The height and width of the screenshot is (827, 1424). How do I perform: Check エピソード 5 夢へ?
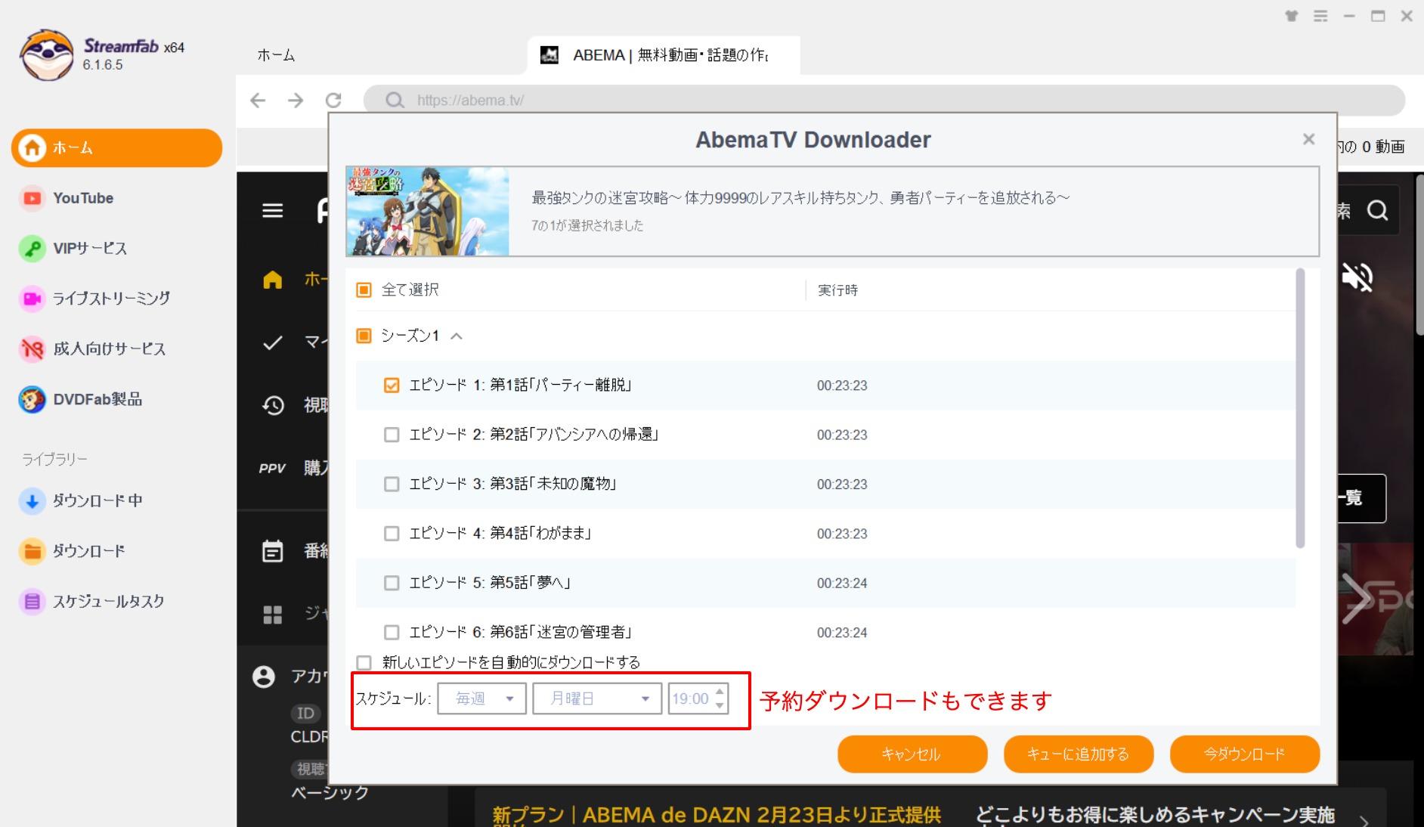click(x=392, y=583)
